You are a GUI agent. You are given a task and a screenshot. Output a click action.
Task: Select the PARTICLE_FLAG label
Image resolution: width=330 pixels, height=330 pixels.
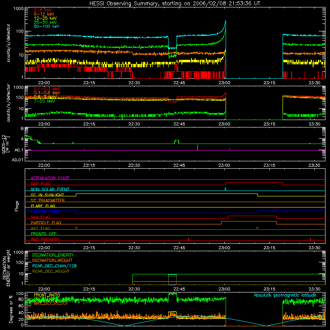coord(46,222)
